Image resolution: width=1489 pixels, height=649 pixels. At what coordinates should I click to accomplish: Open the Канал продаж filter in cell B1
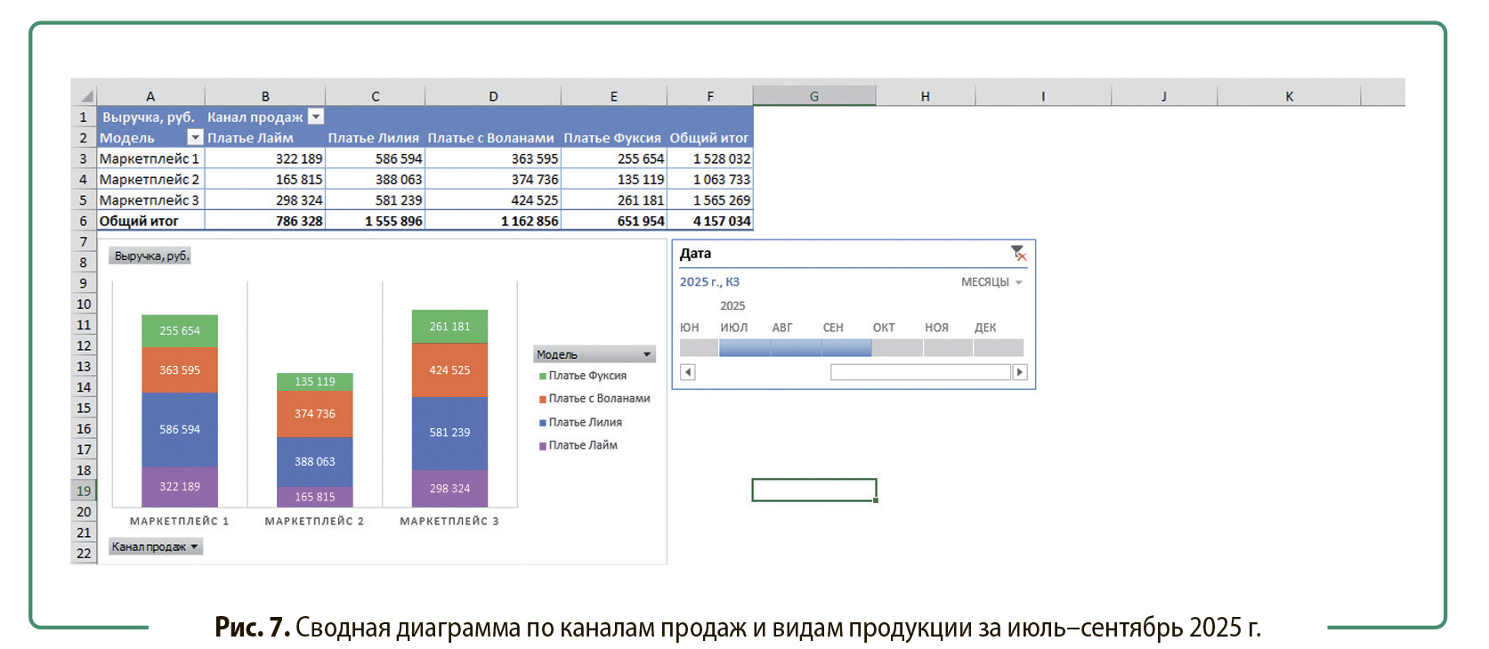tap(316, 117)
